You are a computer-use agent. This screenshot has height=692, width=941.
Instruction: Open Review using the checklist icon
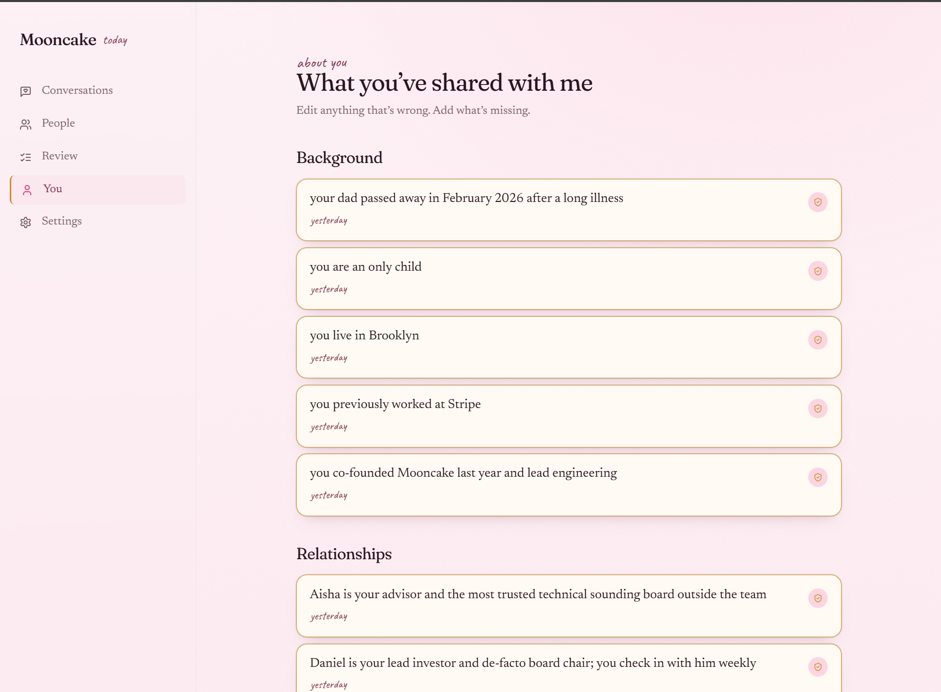(x=26, y=157)
